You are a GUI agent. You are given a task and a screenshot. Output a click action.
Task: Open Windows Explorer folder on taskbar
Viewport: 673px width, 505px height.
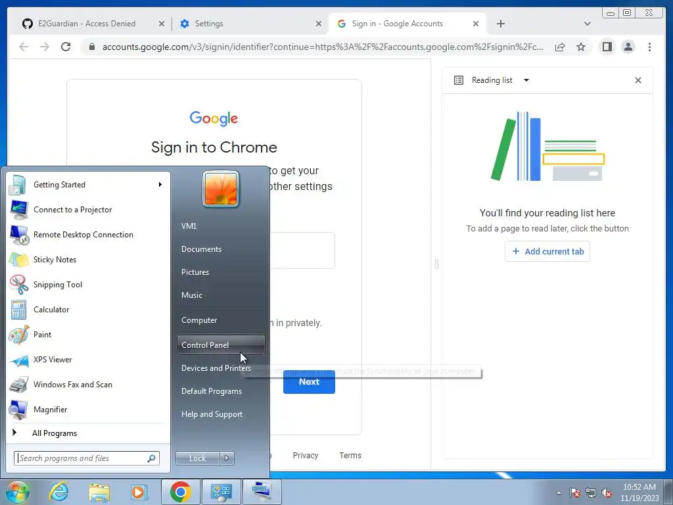pyautogui.click(x=99, y=492)
